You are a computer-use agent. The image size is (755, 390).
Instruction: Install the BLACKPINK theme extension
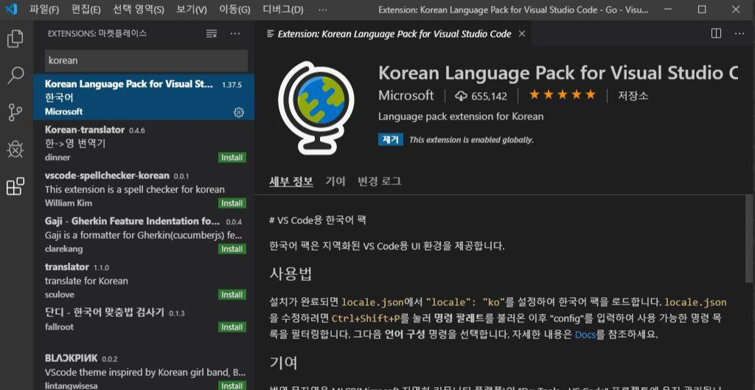coord(232,386)
